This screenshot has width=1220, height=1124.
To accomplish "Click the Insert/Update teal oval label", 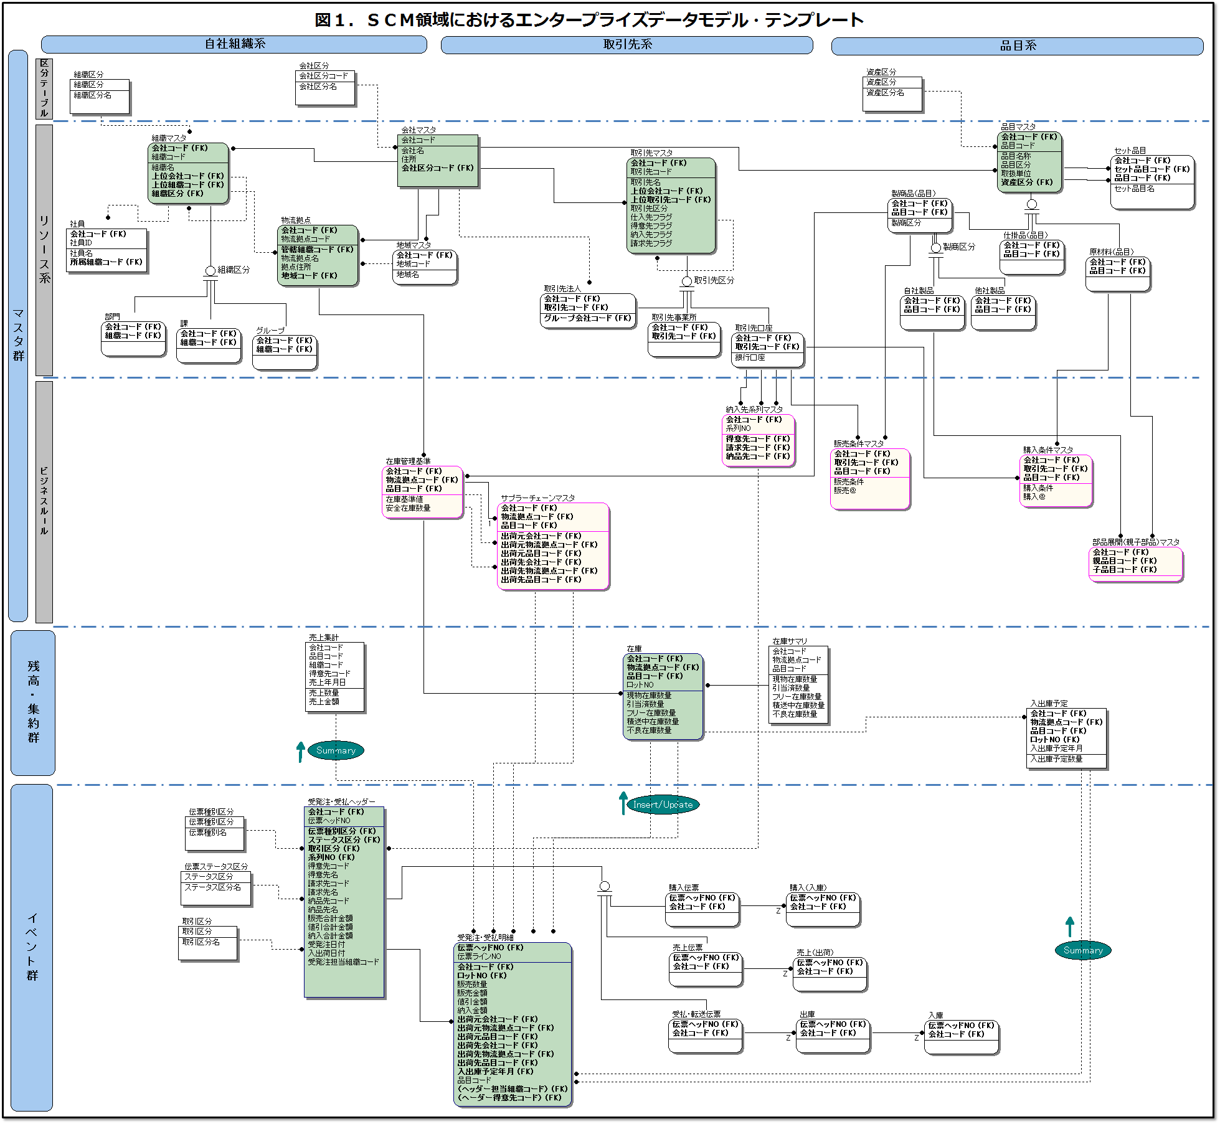I will click(662, 805).
